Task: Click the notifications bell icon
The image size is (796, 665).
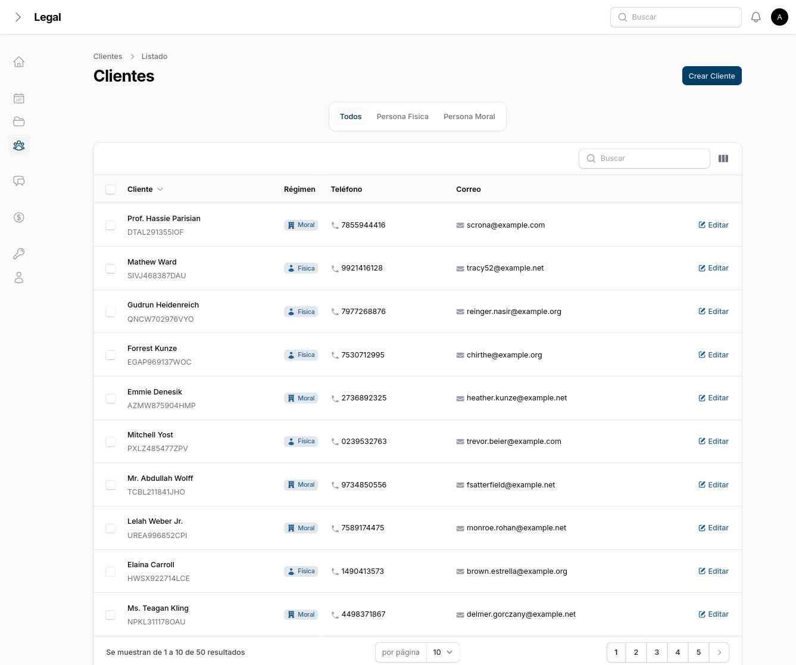Action: pos(756,17)
